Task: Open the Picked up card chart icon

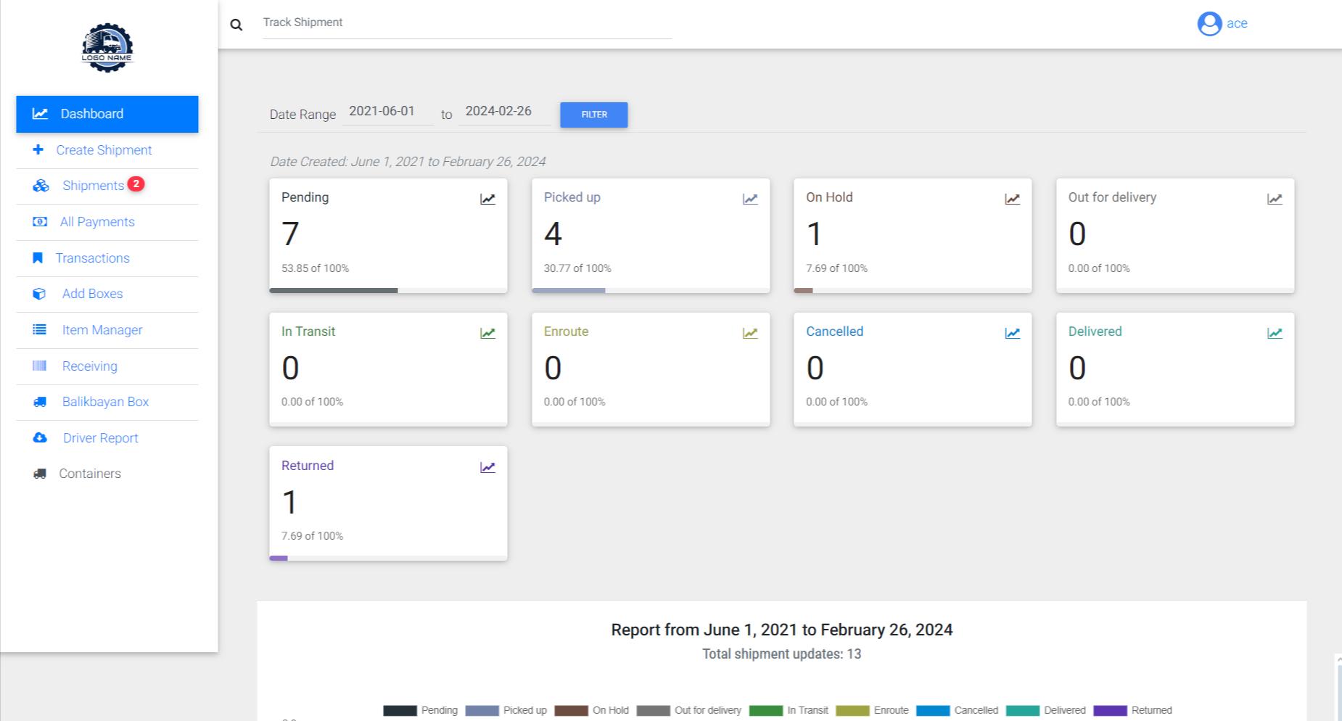Action: coord(750,199)
